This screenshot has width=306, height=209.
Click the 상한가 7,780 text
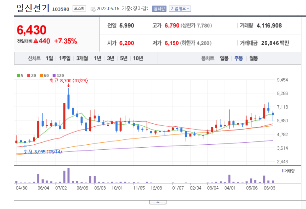click(x=196, y=26)
